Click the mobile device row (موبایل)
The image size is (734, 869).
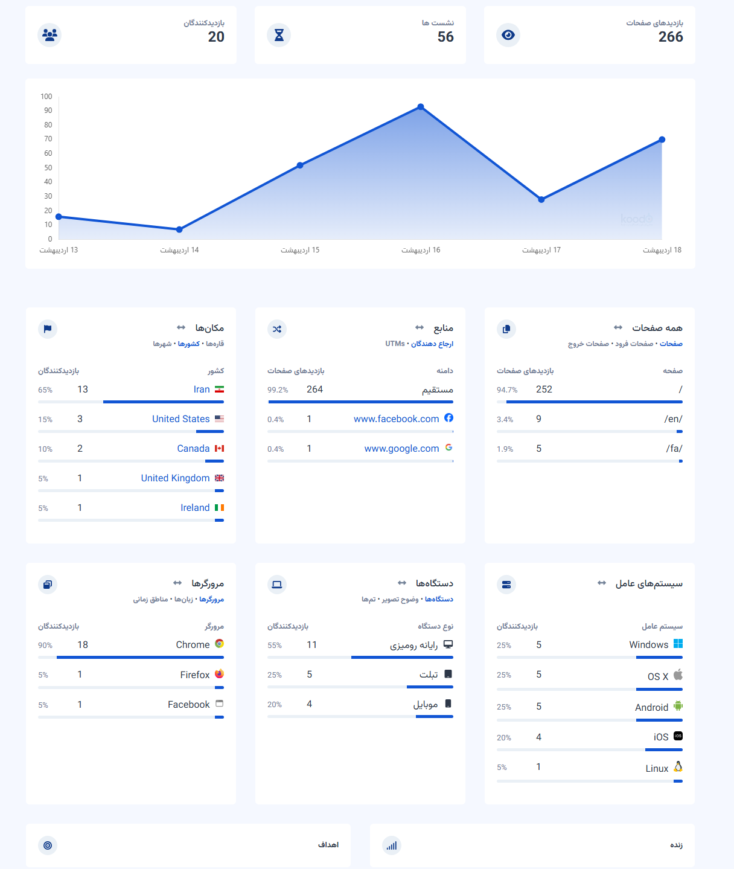pyautogui.click(x=360, y=707)
